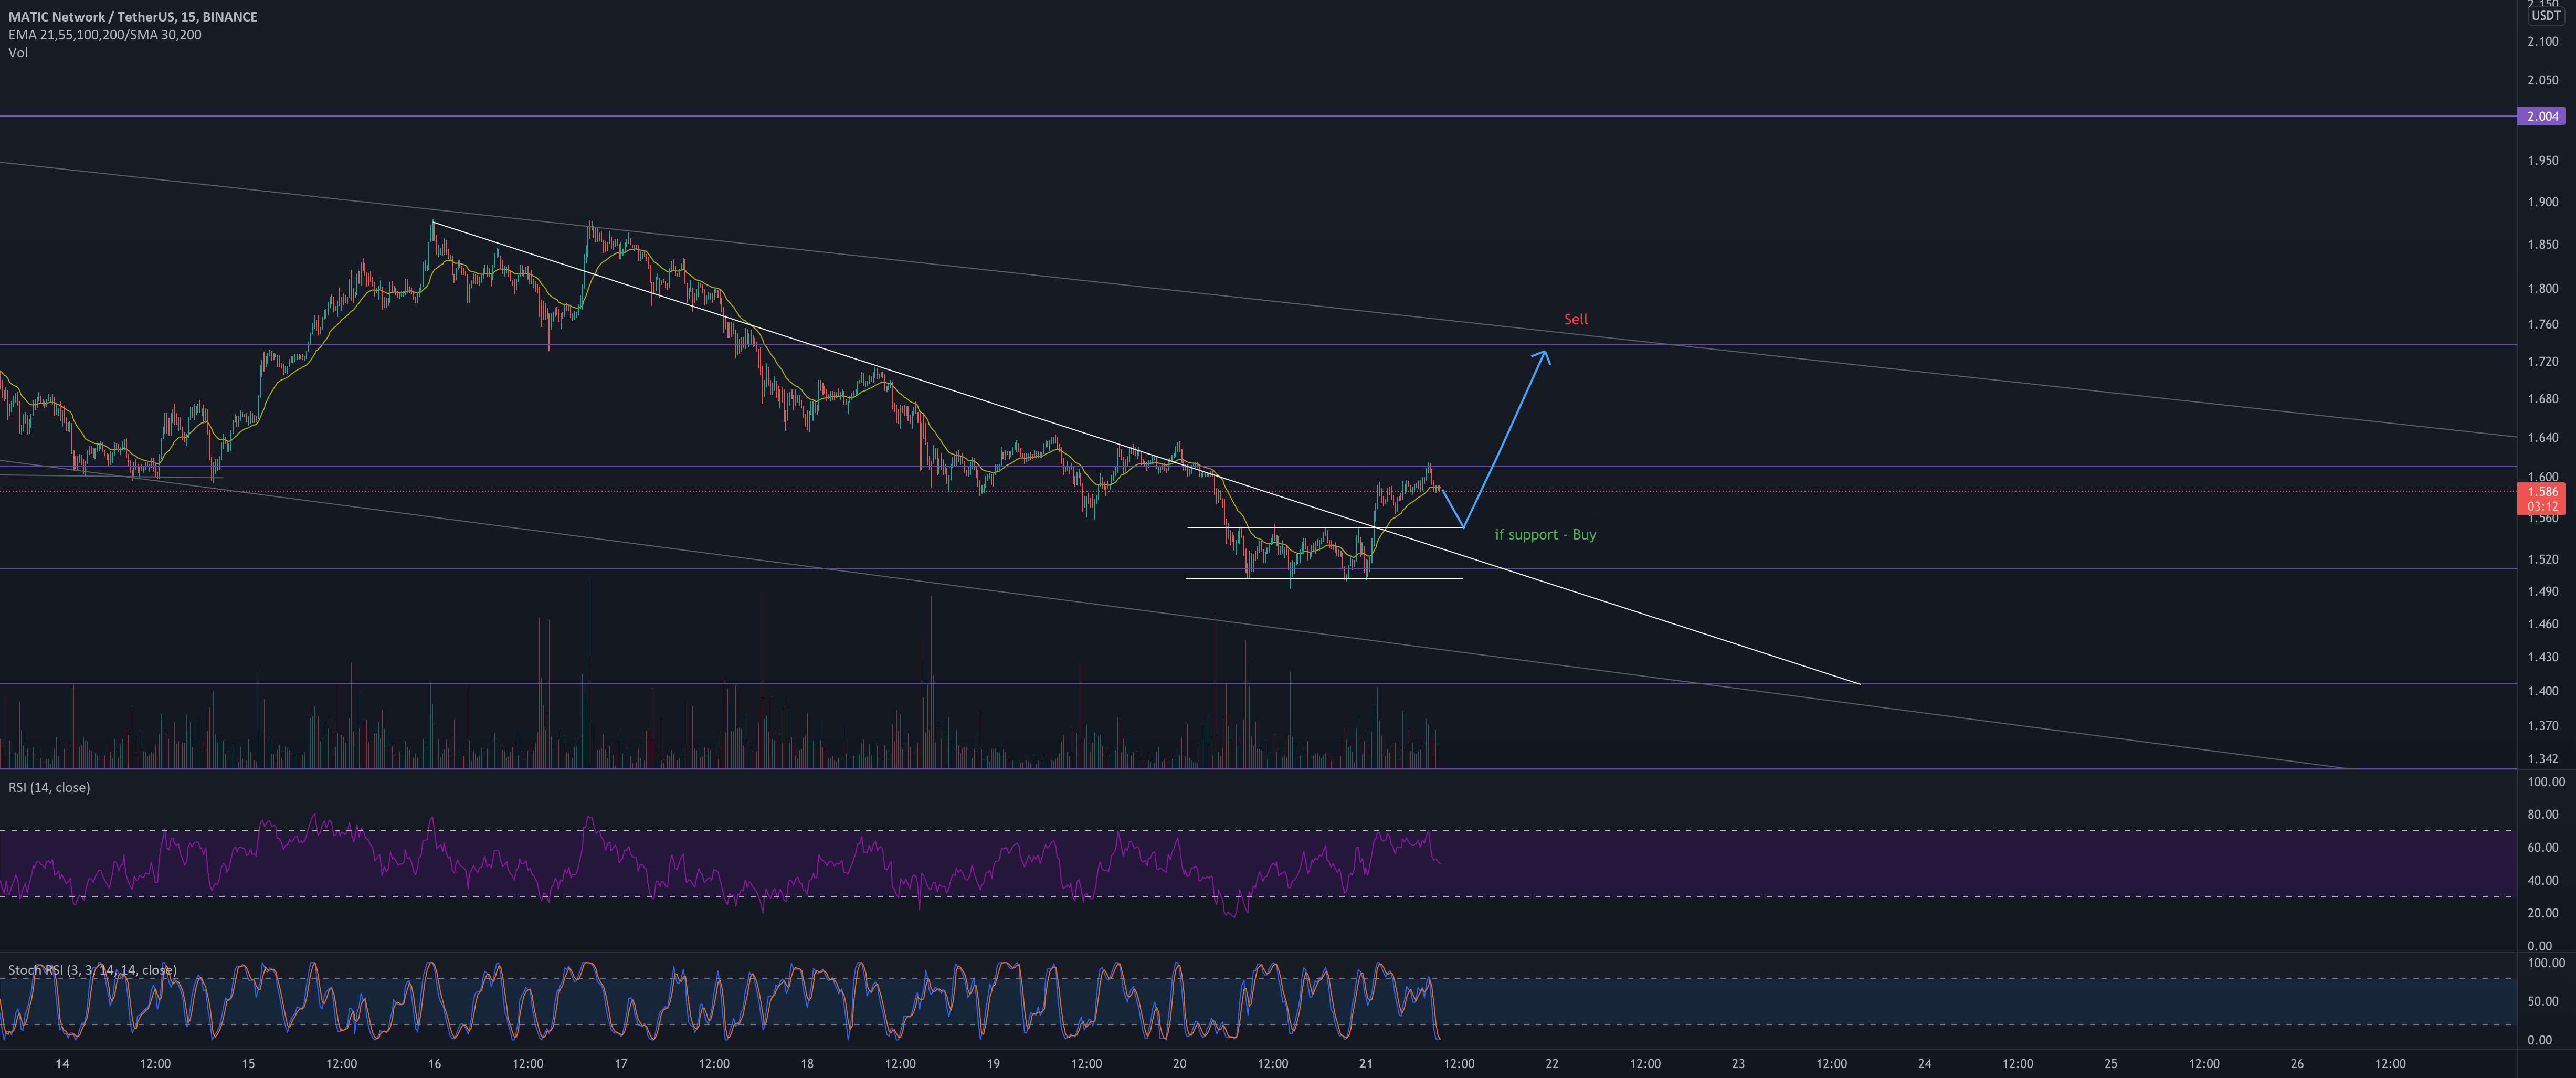Image resolution: width=2576 pixels, height=1078 pixels.
Task: Click the 1.370 price axis value
Action: click(2542, 725)
